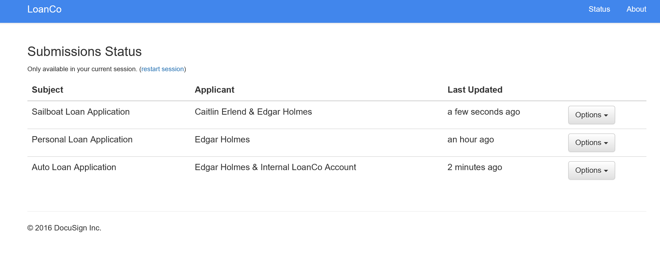660x253 pixels.
Task: Select the Sailboat Loan Application row
Action: [x=81, y=112]
